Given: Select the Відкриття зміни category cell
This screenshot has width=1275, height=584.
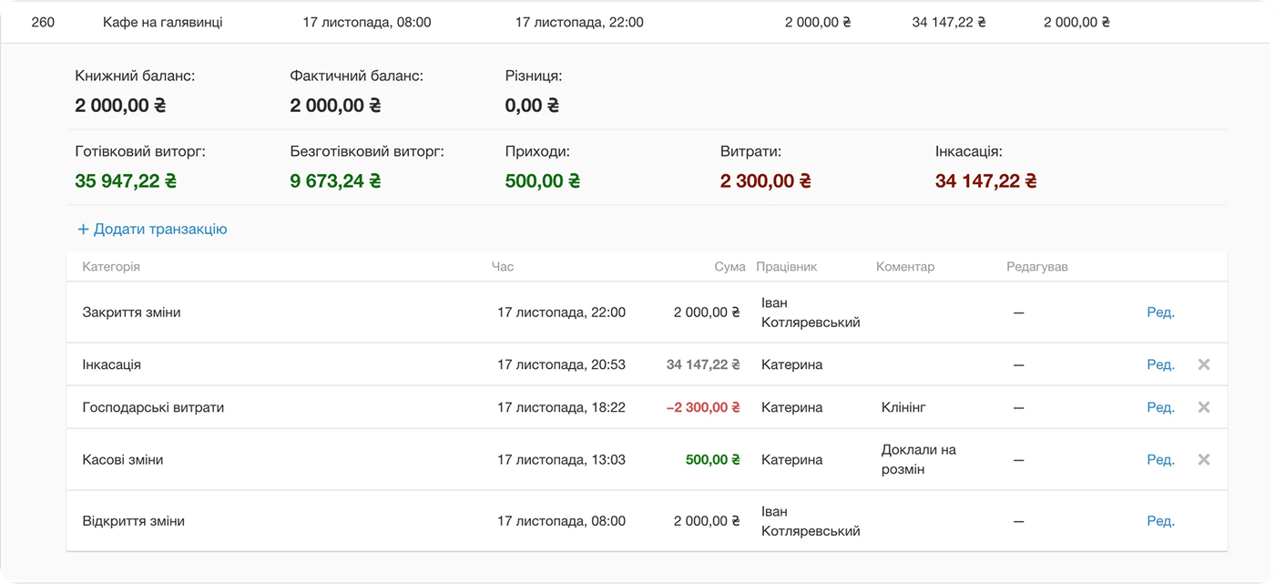Looking at the screenshot, I should (133, 521).
